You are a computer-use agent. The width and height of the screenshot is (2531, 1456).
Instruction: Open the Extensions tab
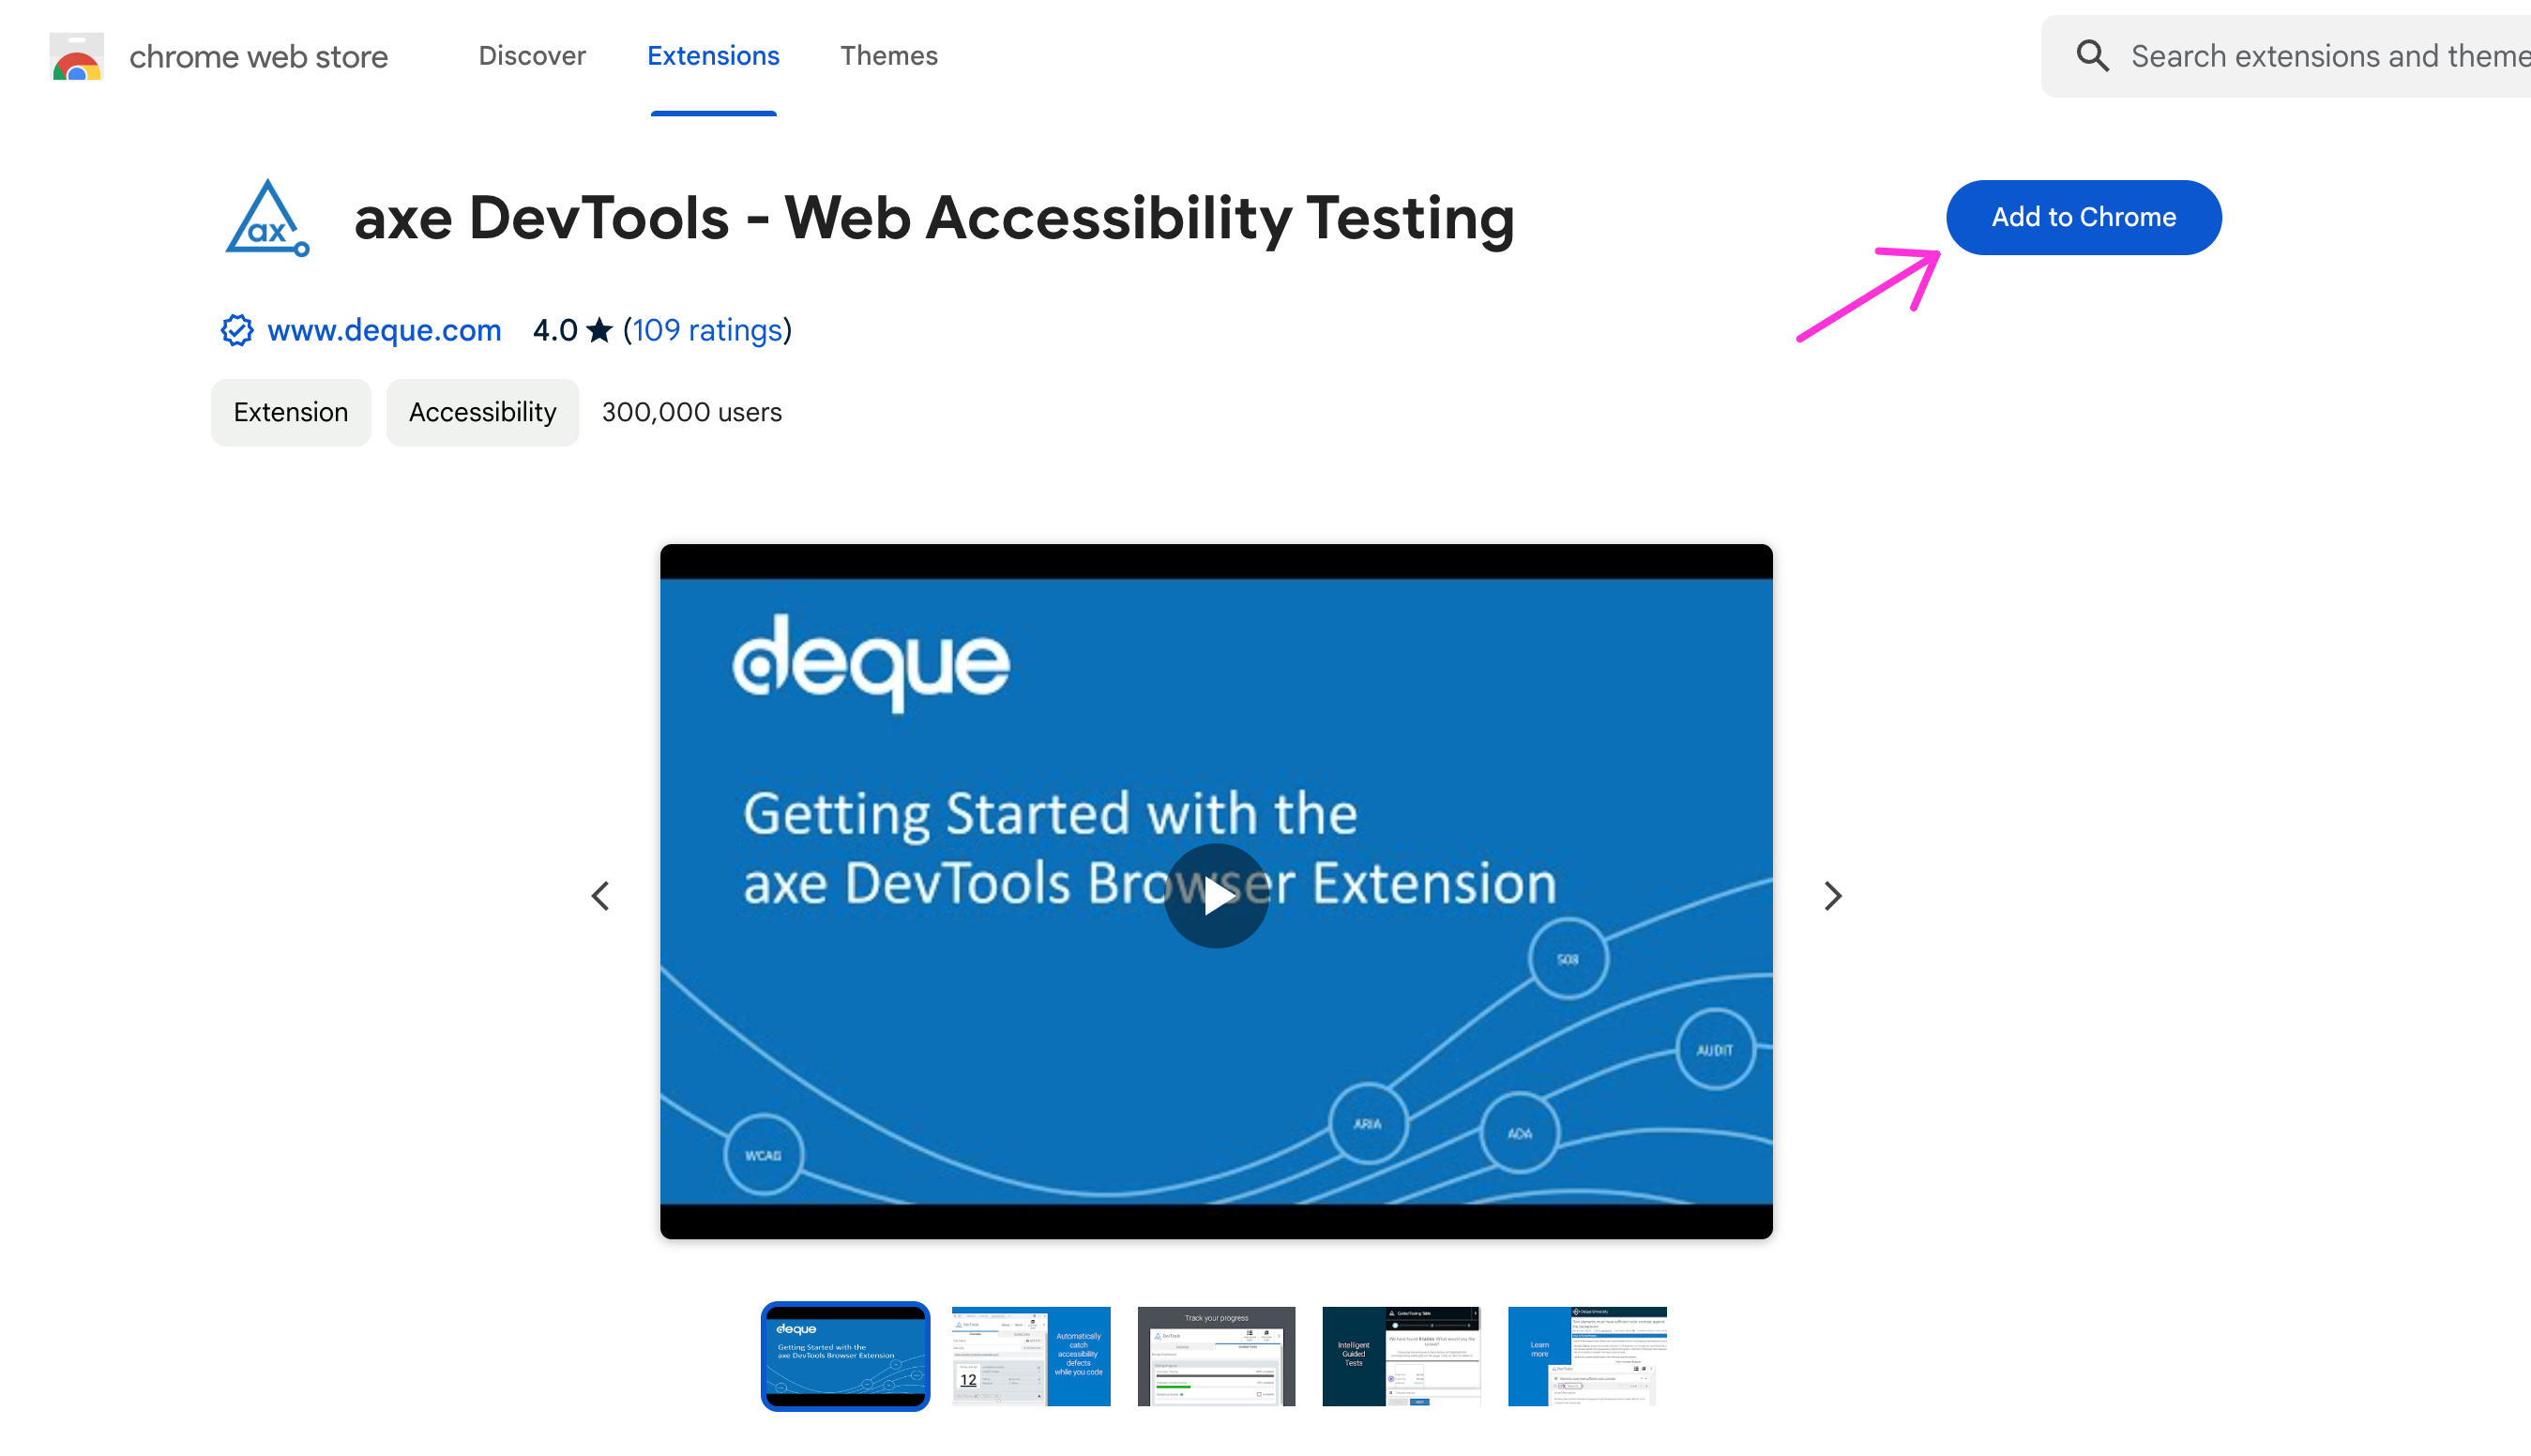(x=713, y=56)
